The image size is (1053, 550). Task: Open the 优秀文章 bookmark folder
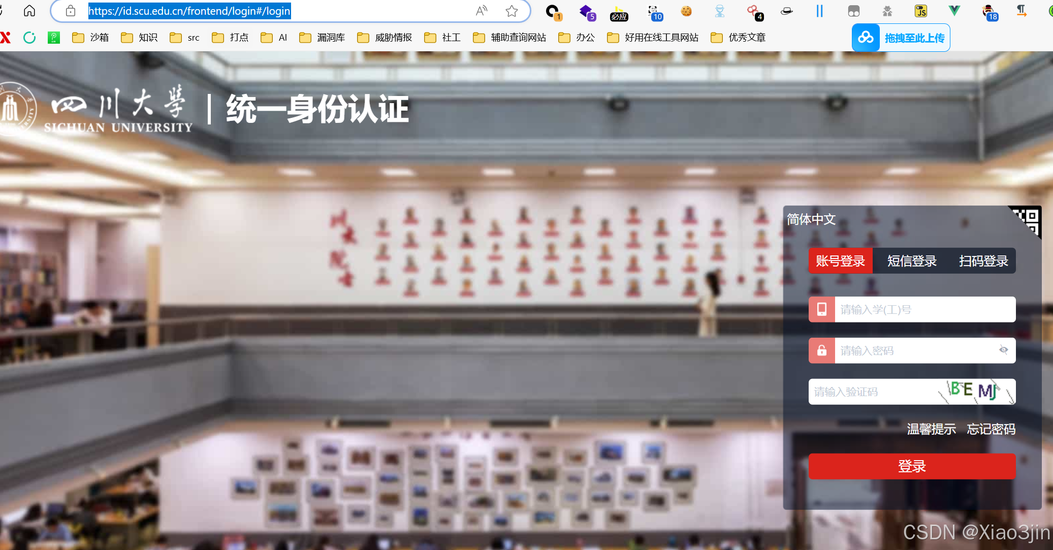pos(738,37)
